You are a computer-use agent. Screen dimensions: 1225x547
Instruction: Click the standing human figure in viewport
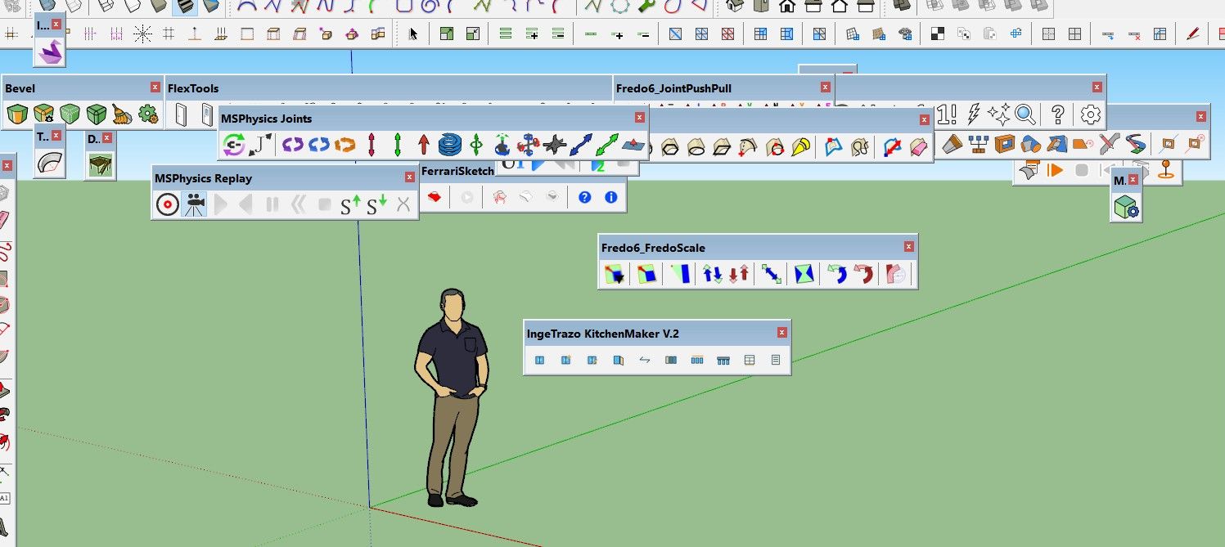pos(450,398)
